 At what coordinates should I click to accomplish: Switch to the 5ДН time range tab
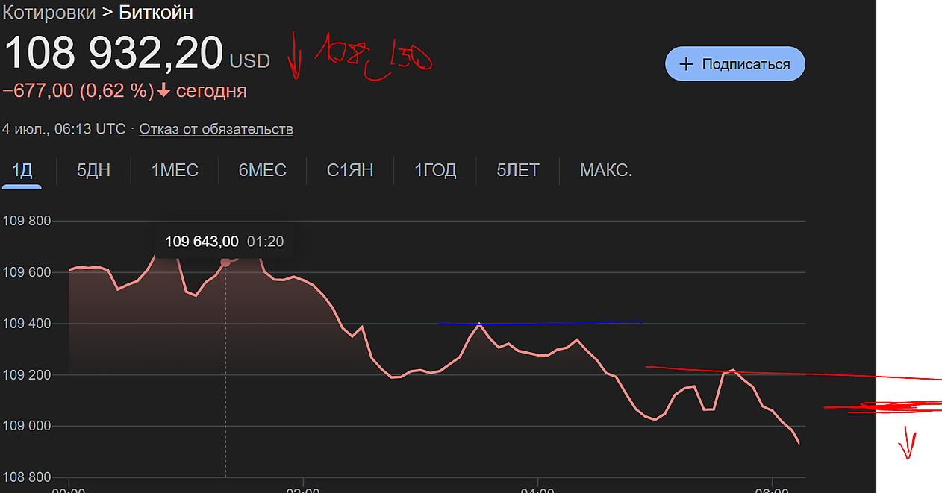coord(93,170)
